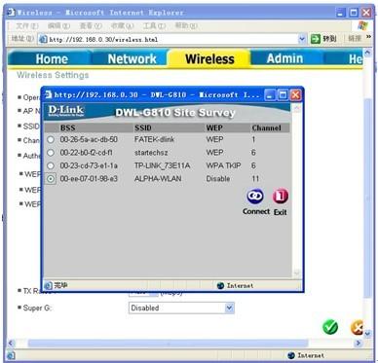Viewport: 378px width, 363px height.
Task: Click the blue Connect icon
Action: coord(255,196)
